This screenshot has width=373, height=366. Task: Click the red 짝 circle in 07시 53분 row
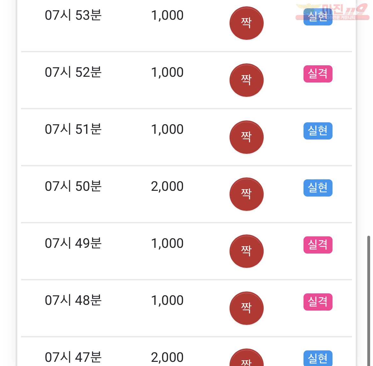coord(246,23)
